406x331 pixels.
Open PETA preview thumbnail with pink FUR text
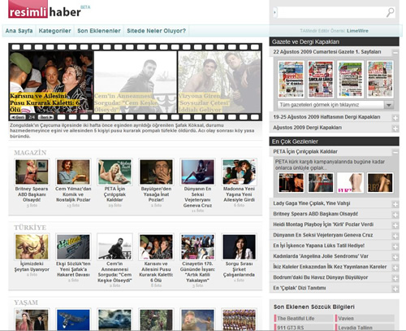(350, 183)
